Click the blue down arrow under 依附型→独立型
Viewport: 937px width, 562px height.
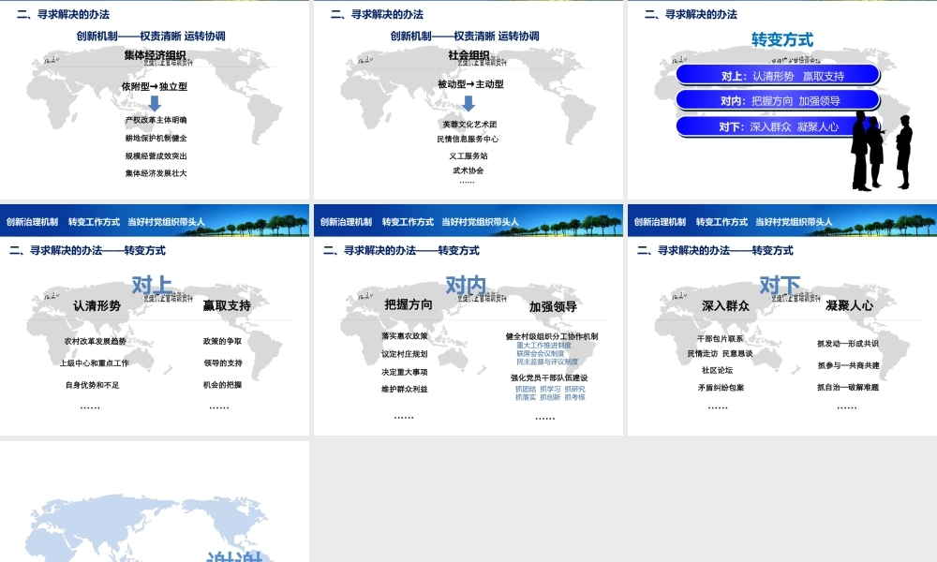click(x=155, y=103)
